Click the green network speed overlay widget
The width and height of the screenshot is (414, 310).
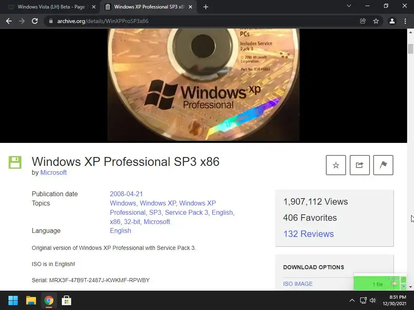click(380, 283)
